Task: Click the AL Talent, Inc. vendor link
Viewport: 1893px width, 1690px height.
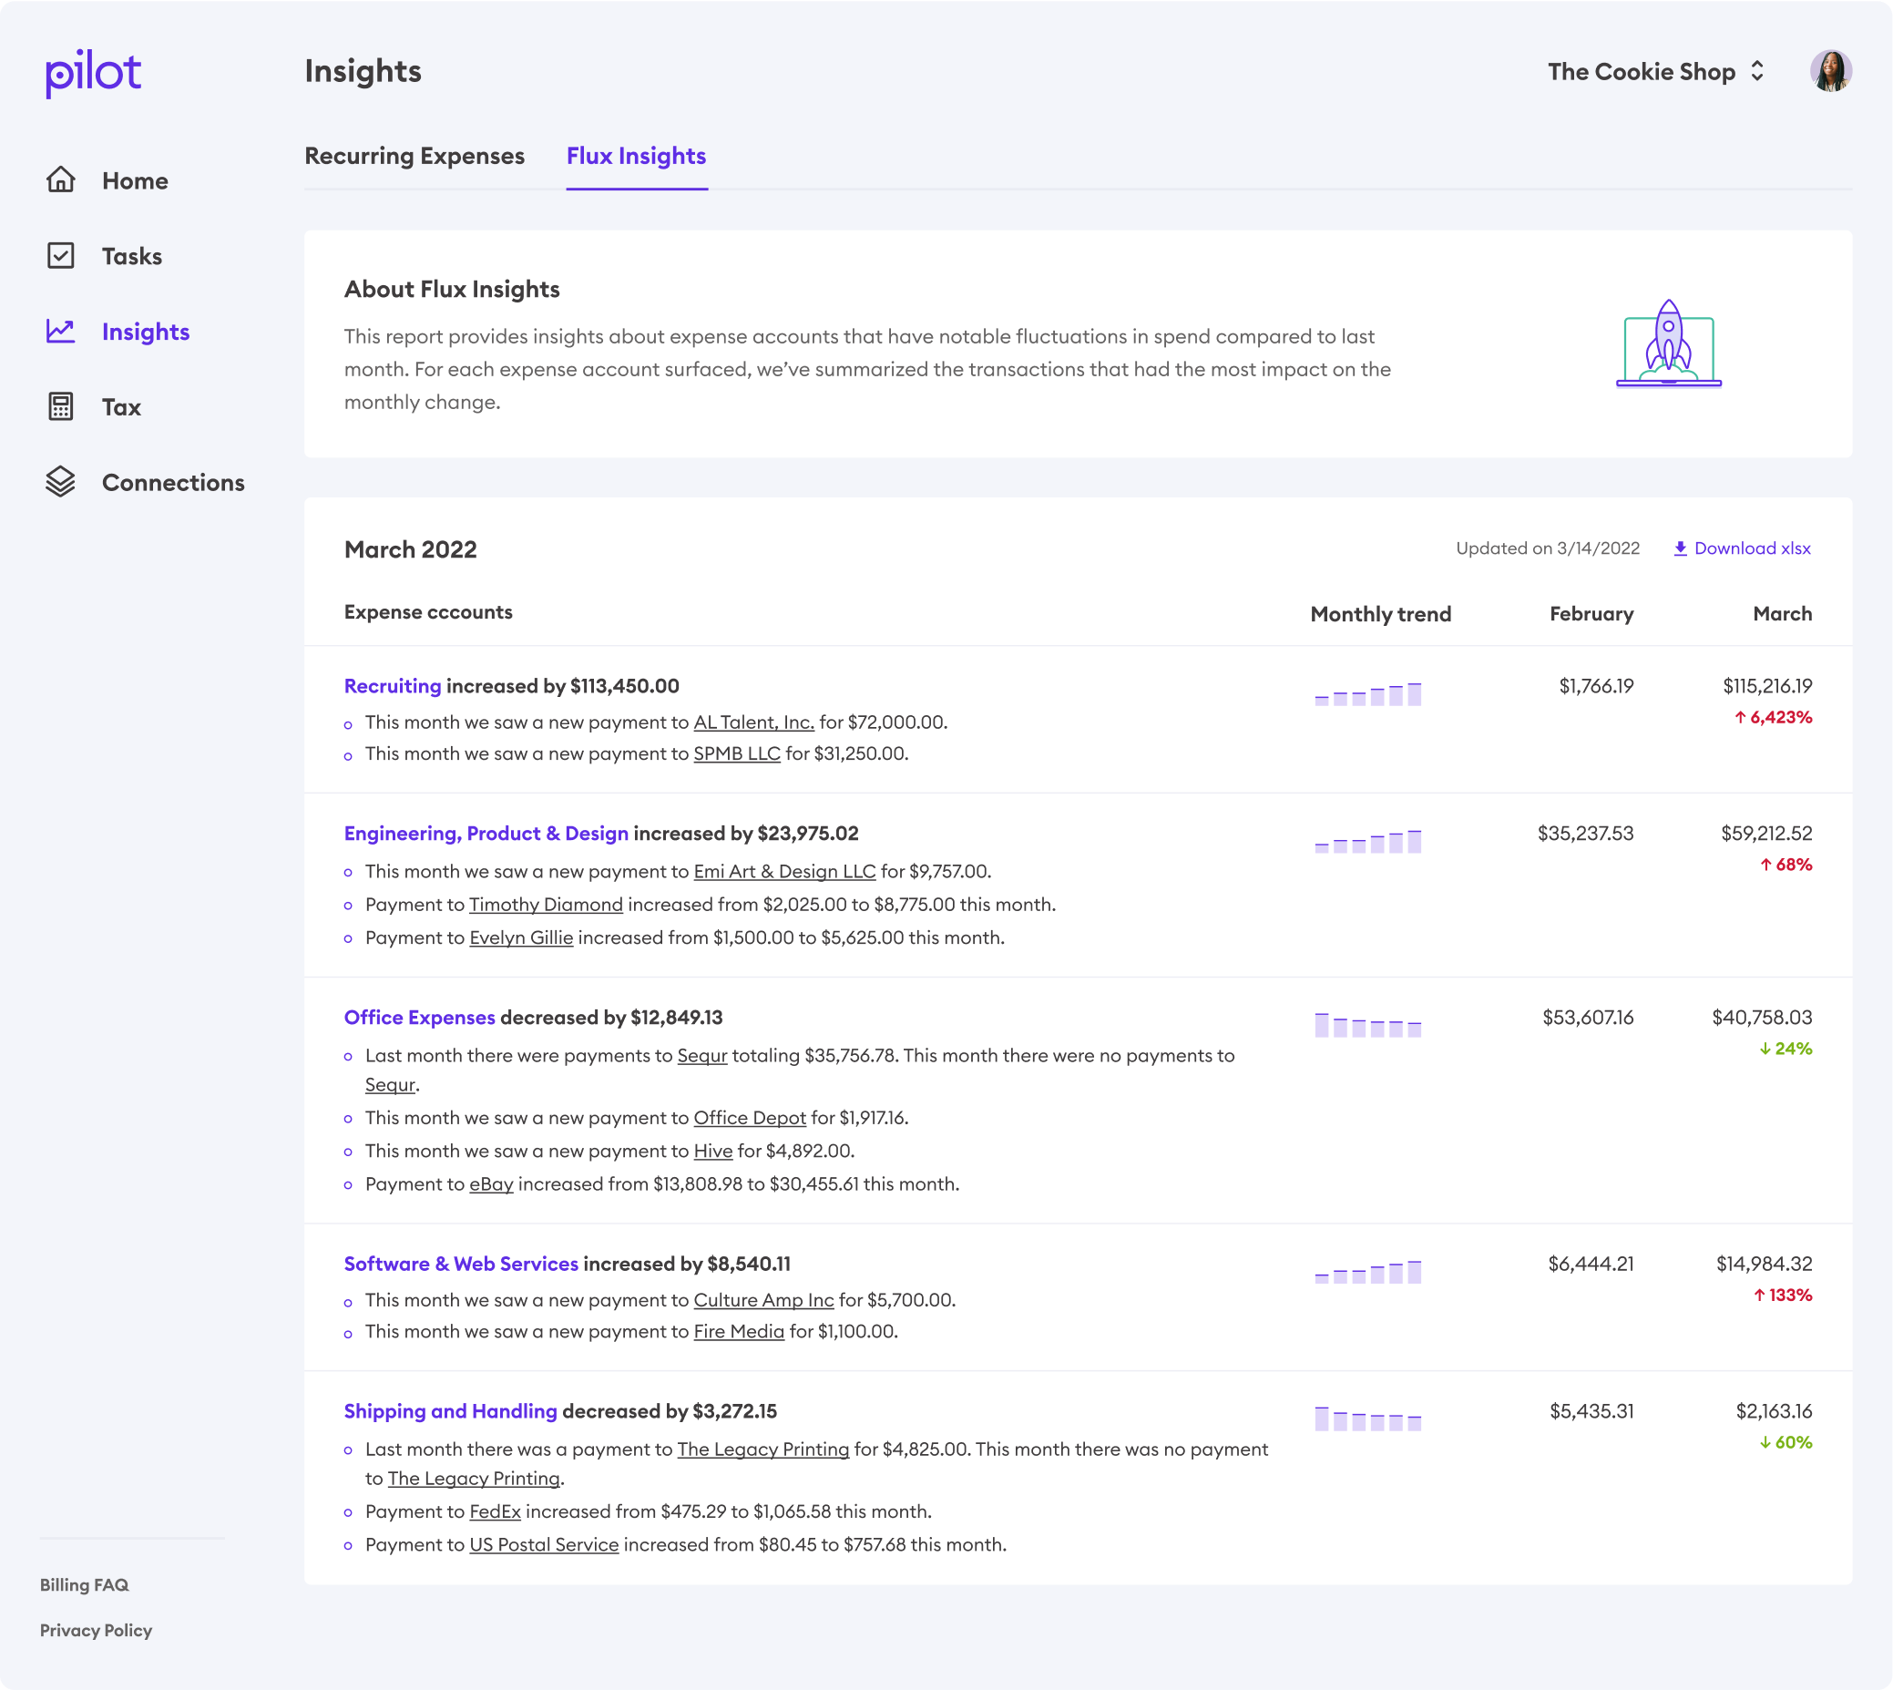Action: coord(754,722)
